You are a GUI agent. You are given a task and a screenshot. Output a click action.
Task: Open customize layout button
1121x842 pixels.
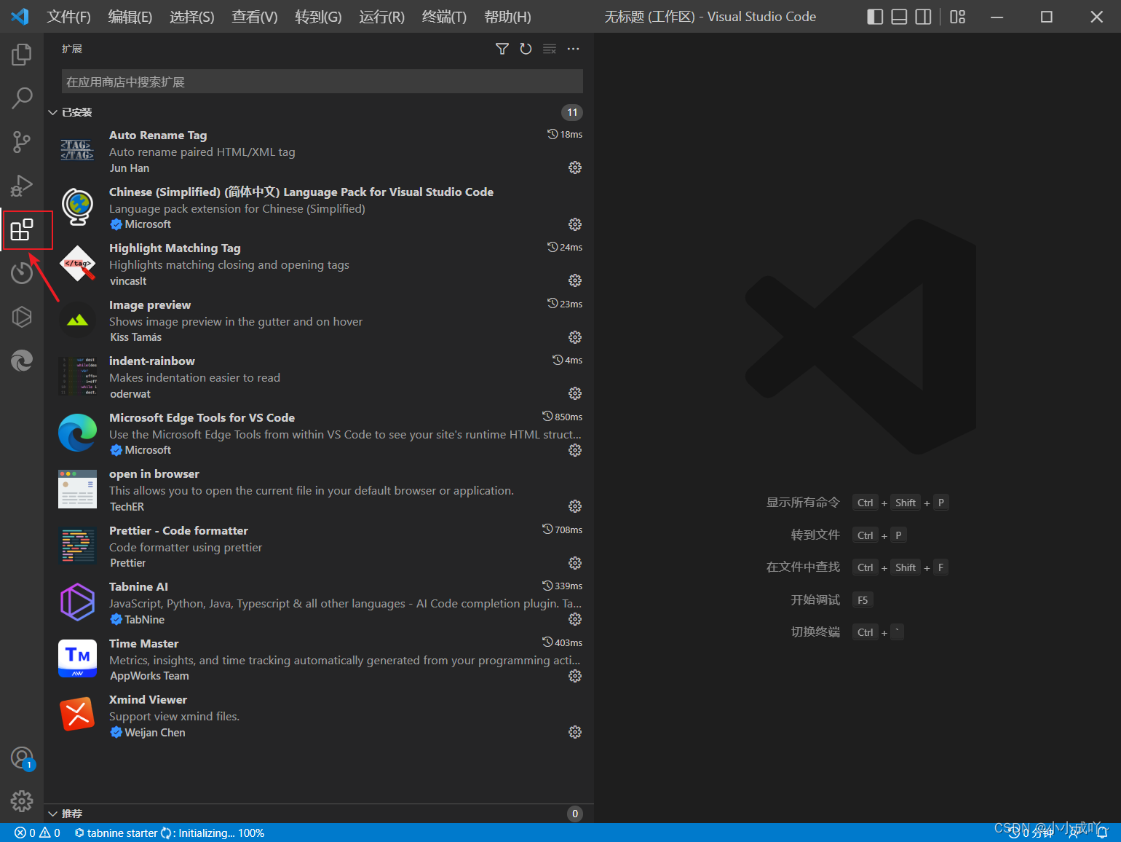coord(958,17)
